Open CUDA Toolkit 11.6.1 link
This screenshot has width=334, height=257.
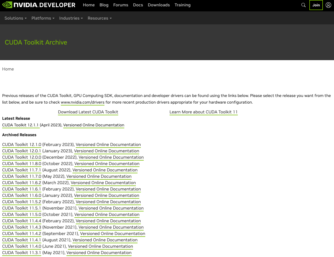[22, 189]
